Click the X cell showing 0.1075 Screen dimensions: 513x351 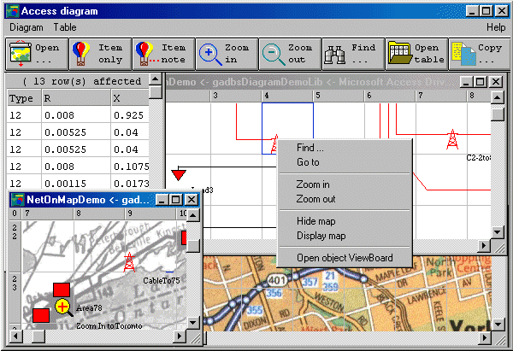click(x=130, y=167)
